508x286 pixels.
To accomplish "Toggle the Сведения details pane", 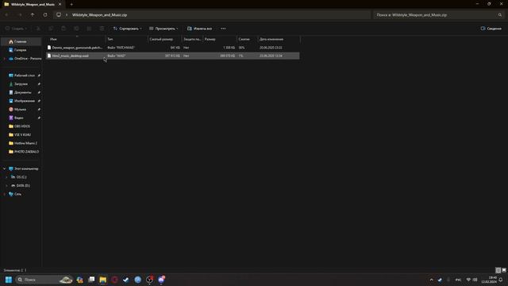I will click(491, 29).
